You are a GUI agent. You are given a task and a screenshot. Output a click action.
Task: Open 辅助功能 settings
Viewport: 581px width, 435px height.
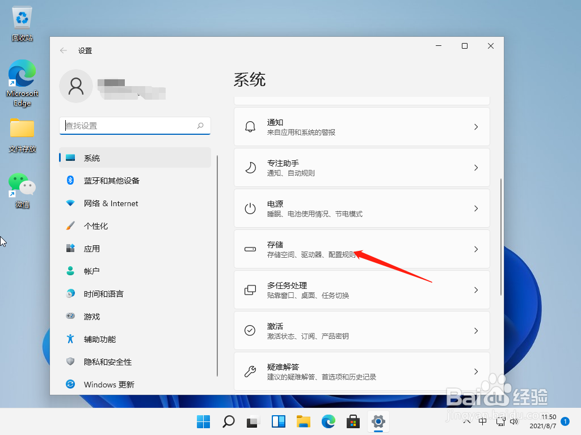[100, 339]
